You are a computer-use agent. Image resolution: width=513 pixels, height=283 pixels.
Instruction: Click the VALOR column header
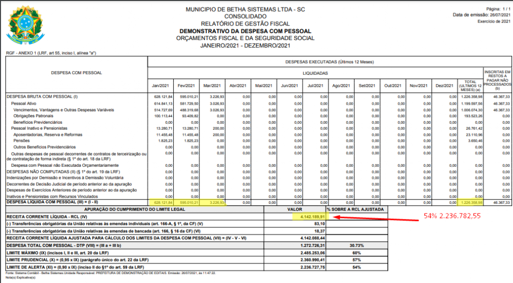click(293, 209)
